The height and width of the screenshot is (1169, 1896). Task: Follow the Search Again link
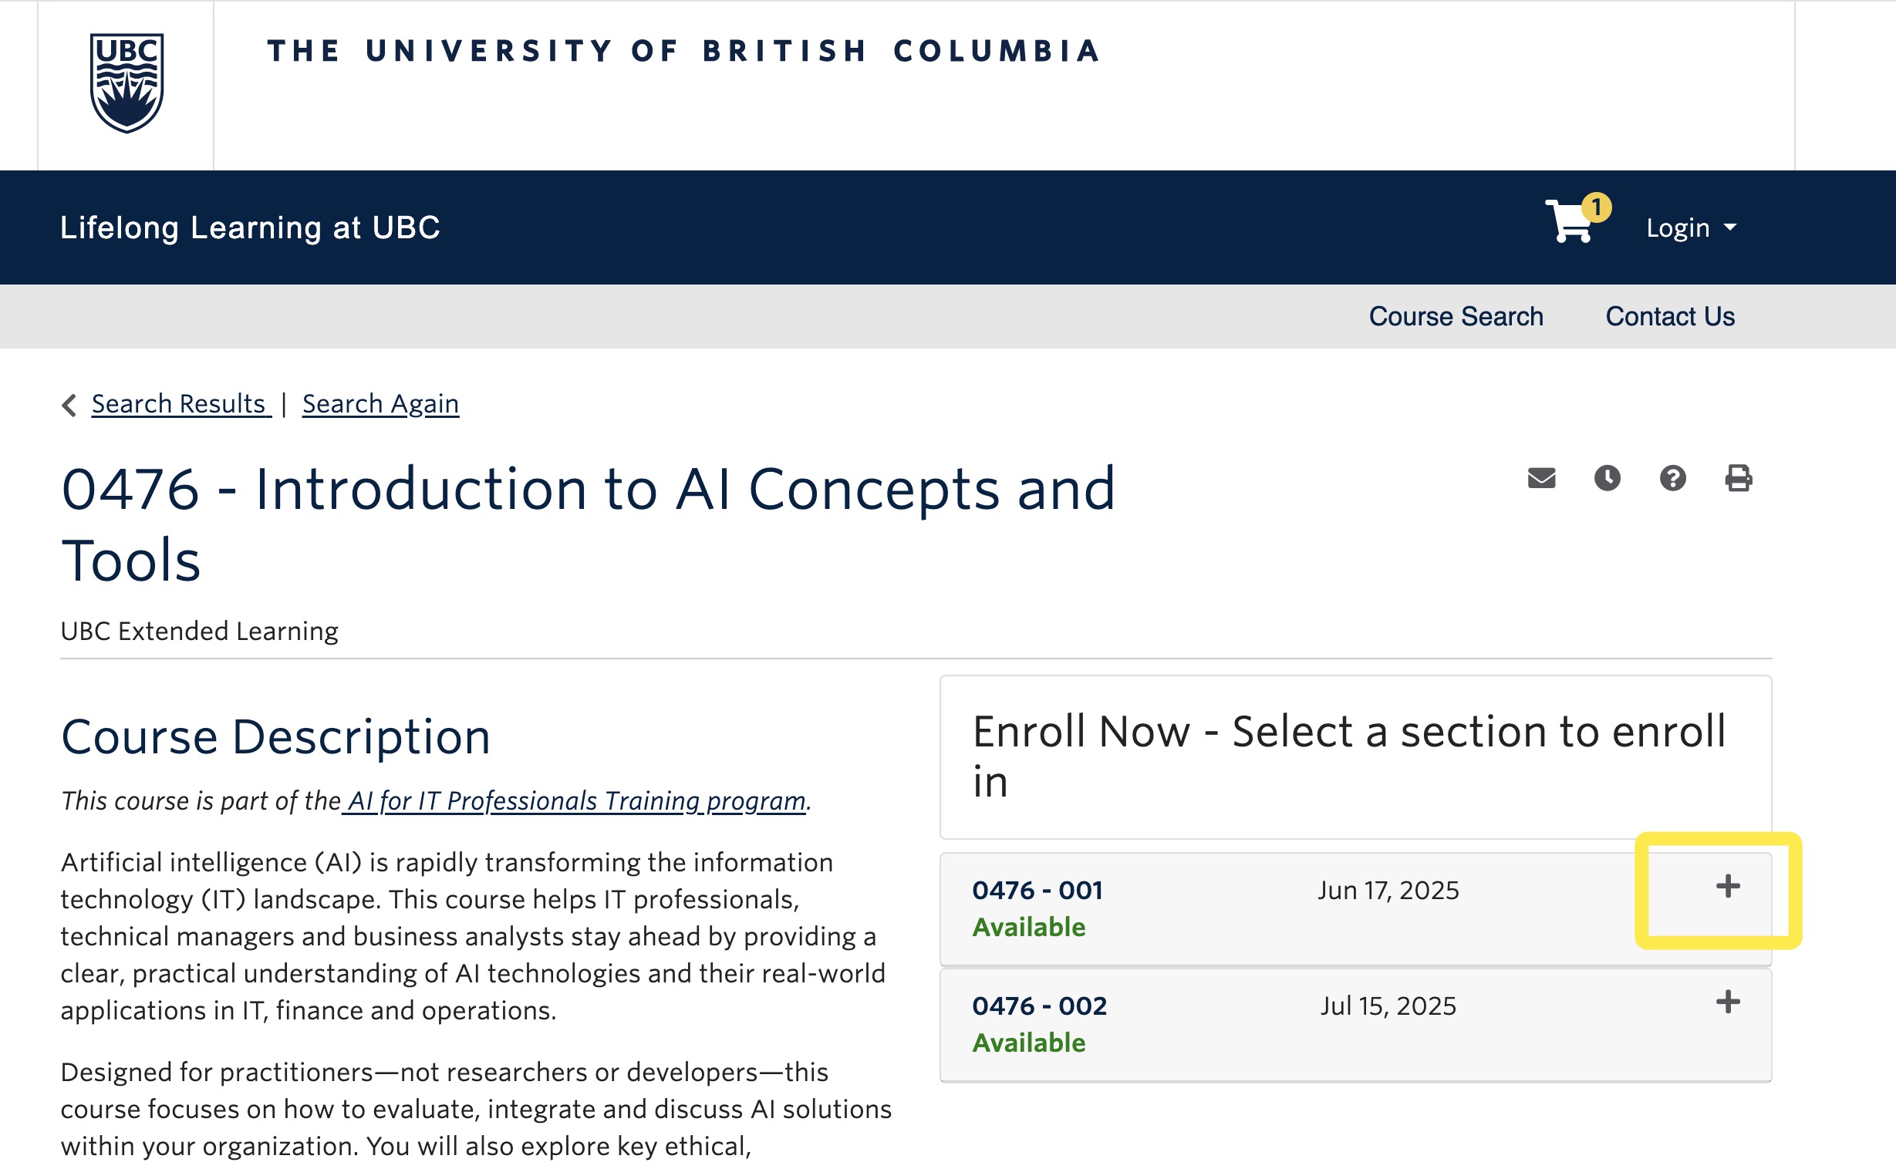click(x=380, y=404)
